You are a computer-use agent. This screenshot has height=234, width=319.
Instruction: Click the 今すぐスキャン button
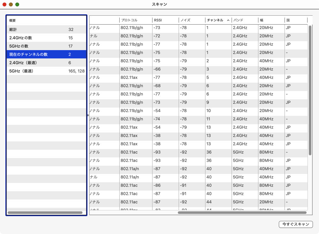pyautogui.click(x=296, y=224)
